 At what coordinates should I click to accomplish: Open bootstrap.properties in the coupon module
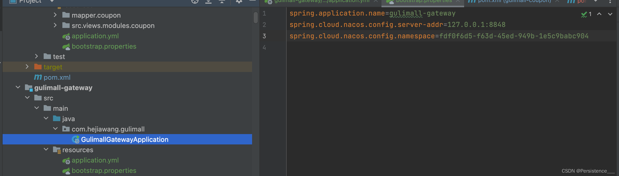(x=104, y=46)
